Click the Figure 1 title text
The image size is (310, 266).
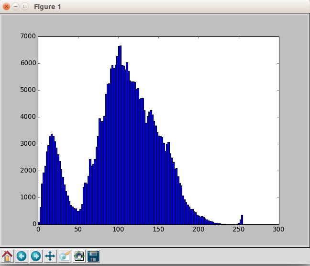[47, 7]
